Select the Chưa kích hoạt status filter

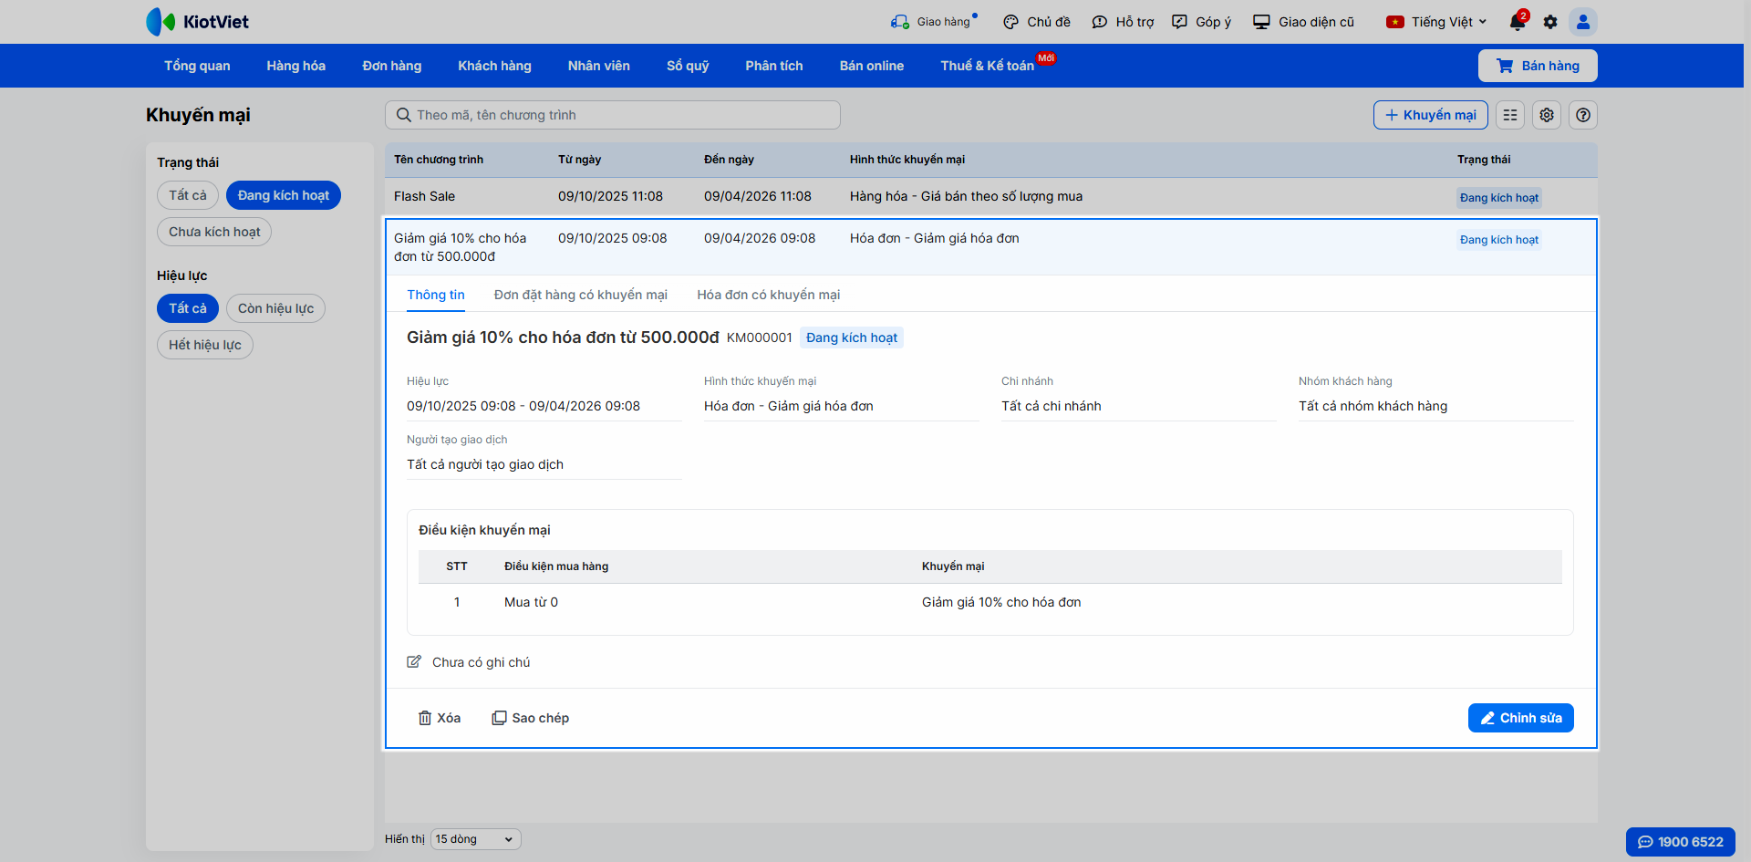tap(214, 232)
